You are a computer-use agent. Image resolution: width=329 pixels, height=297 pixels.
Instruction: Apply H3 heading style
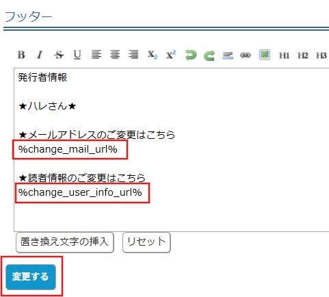321,55
